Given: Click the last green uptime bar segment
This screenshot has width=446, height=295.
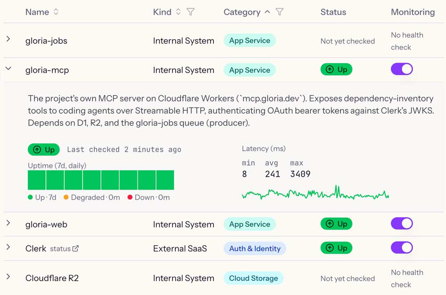Looking at the screenshot, I should 165,180.
